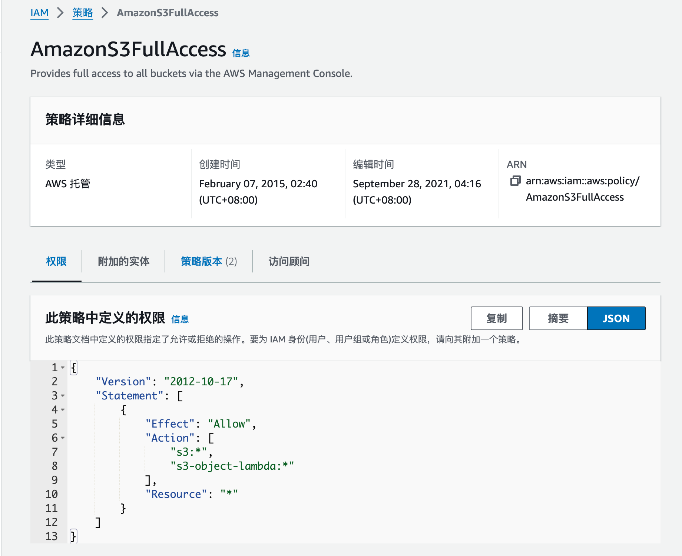Collapse the Action array fold arrow on line 6
Image resolution: width=682 pixels, height=556 pixels.
click(63, 438)
